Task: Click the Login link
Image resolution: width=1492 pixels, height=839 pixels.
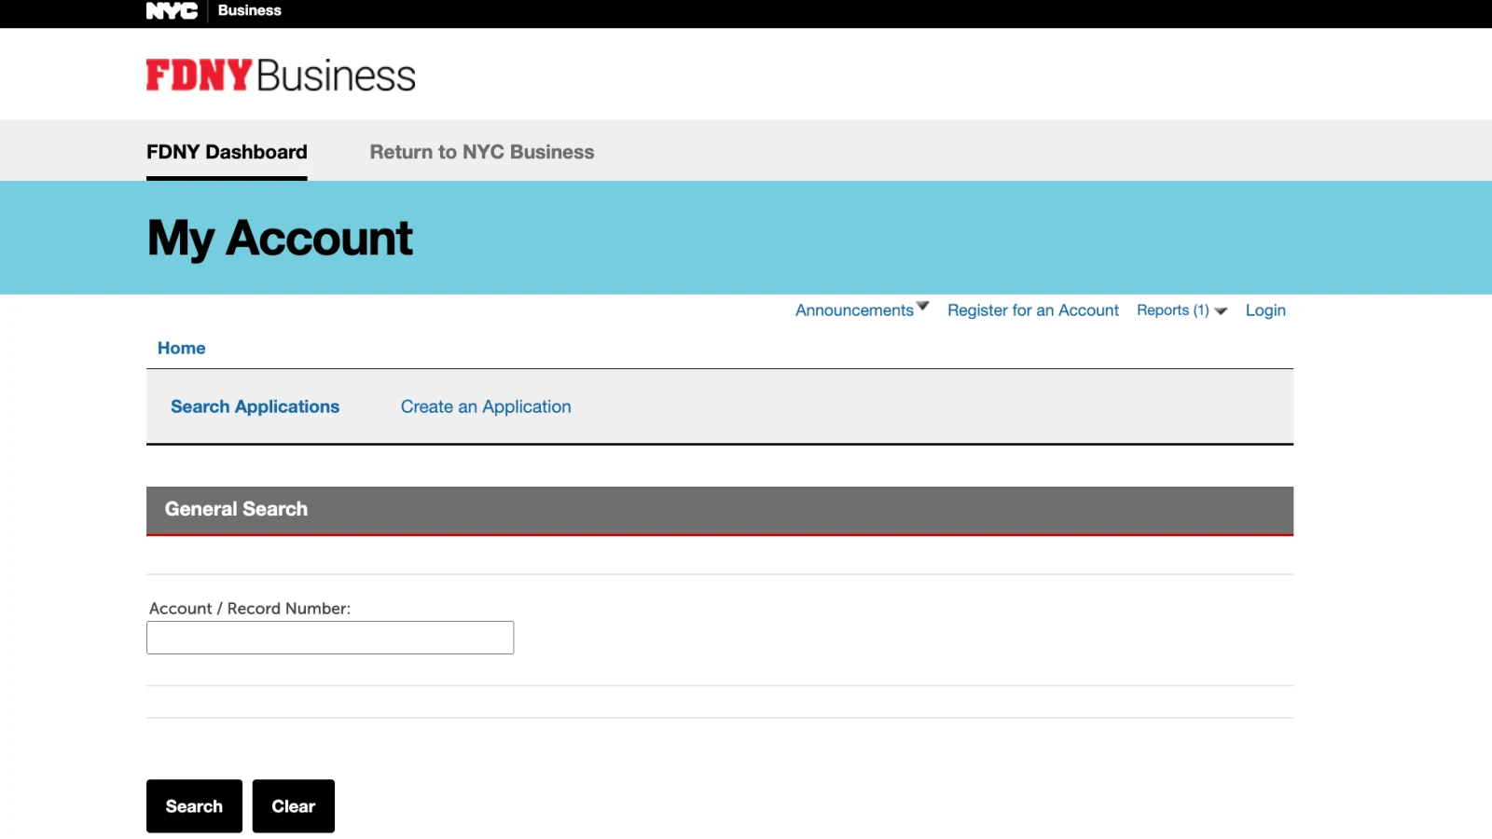Action: [x=1265, y=310]
